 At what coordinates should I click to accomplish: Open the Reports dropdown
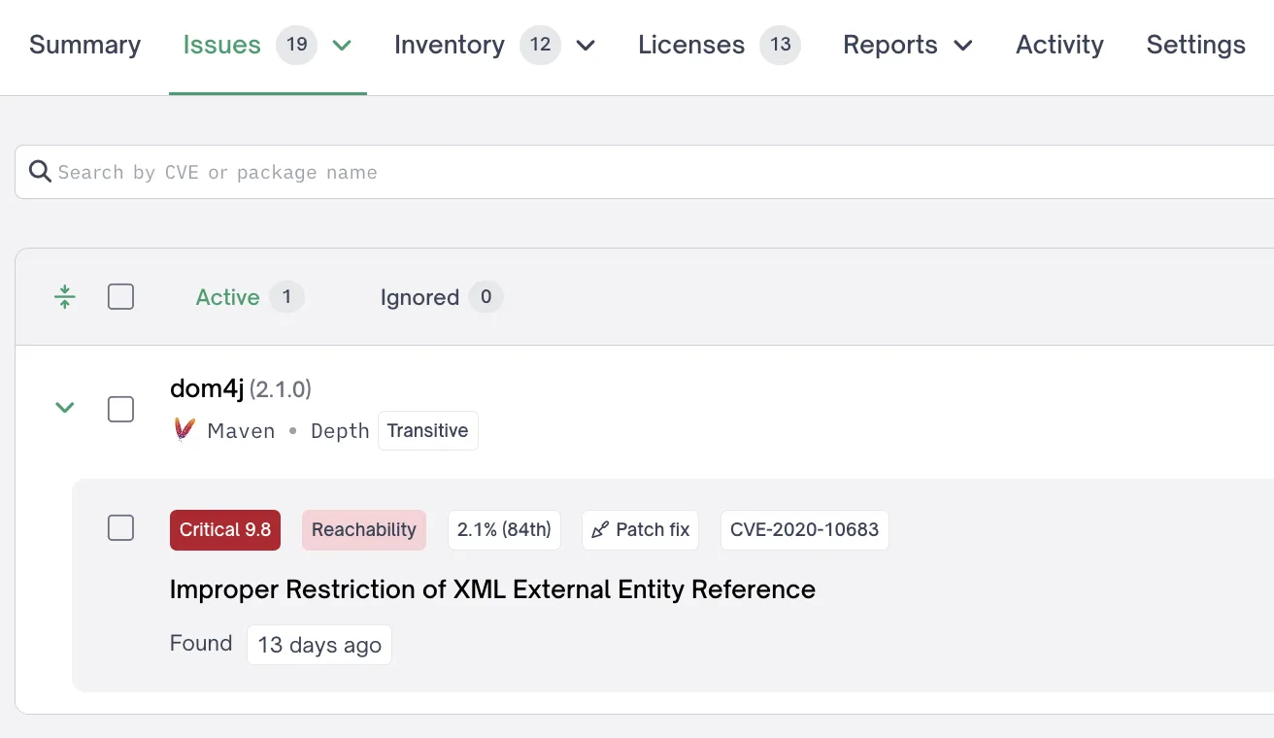(962, 45)
